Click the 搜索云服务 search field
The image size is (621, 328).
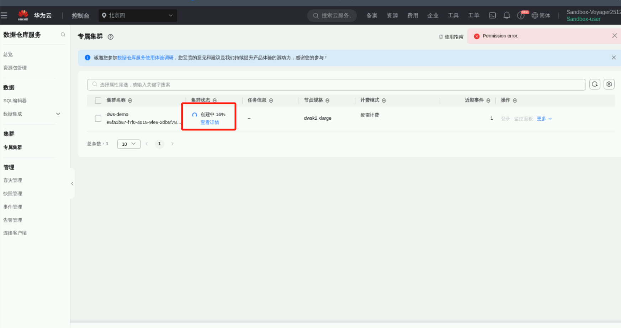[332, 15]
